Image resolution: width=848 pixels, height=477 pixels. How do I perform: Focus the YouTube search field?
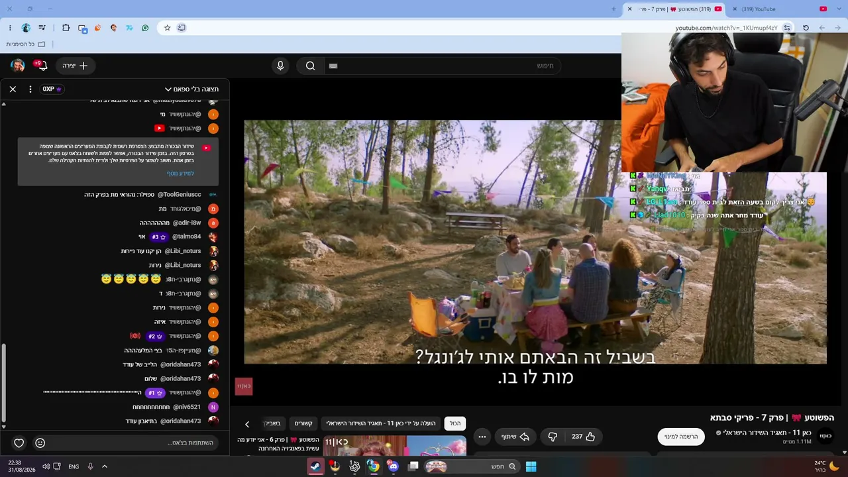(443, 66)
